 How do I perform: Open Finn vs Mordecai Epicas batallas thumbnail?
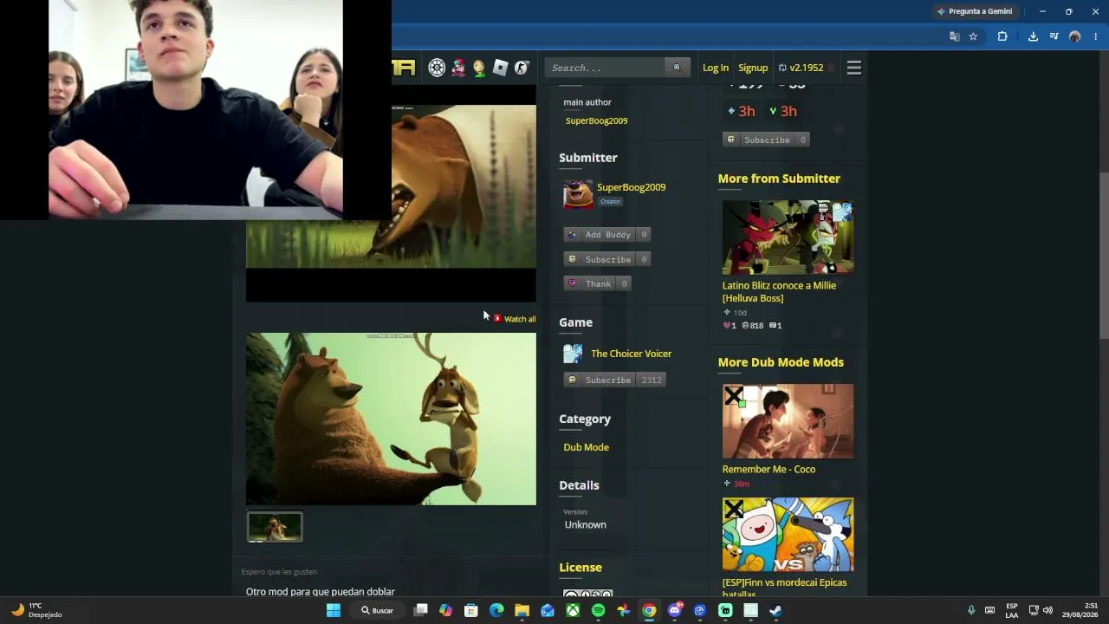click(788, 535)
